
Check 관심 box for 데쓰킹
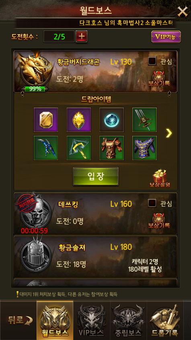click(x=152, y=203)
